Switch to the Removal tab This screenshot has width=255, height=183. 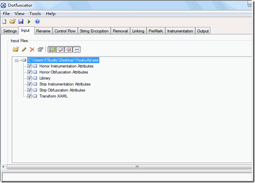(x=121, y=31)
